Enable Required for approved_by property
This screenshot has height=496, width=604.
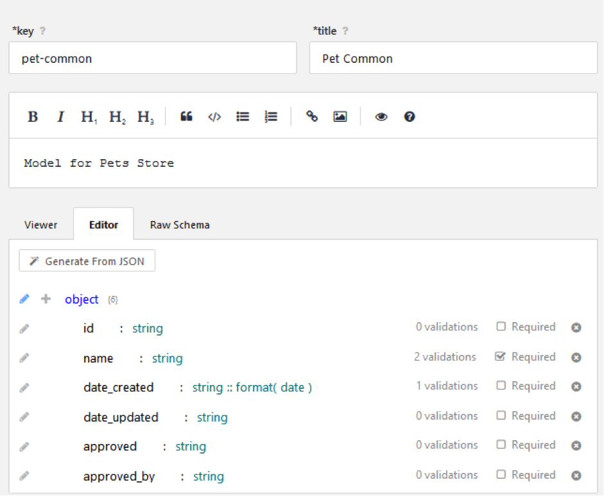[x=501, y=475]
